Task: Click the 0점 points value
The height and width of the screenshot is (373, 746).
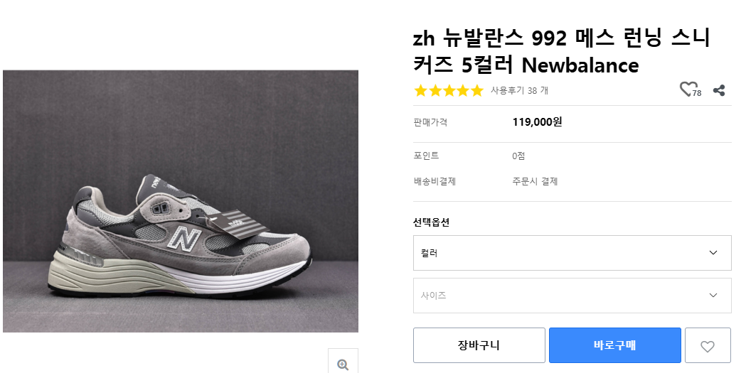Action: click(518, 156)
